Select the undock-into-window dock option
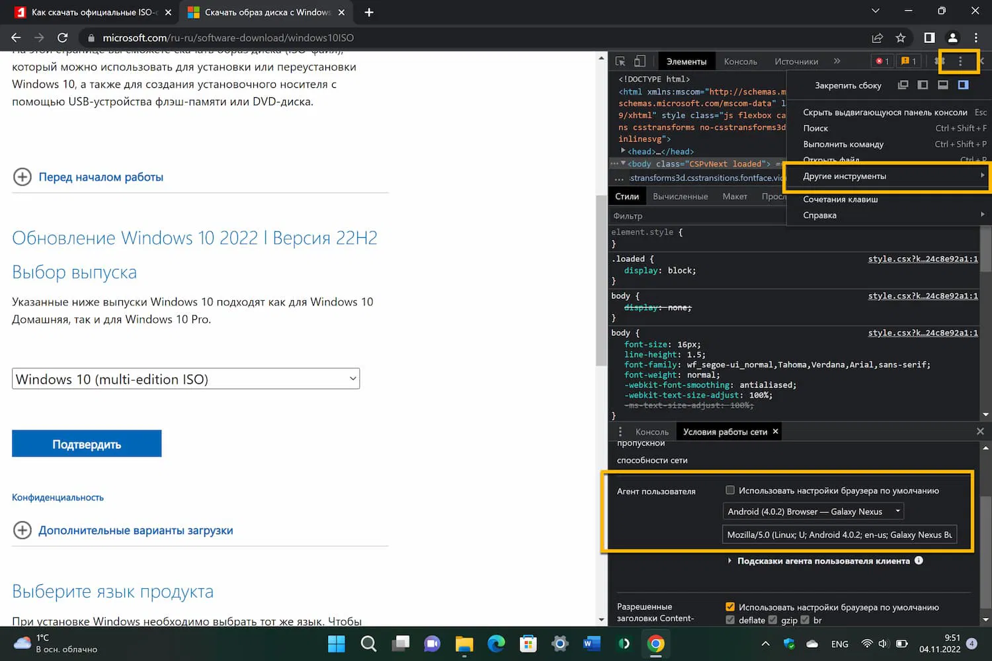The width and height of the screenshot is (992, 661). pyautogui.click(x=903, y=85)
